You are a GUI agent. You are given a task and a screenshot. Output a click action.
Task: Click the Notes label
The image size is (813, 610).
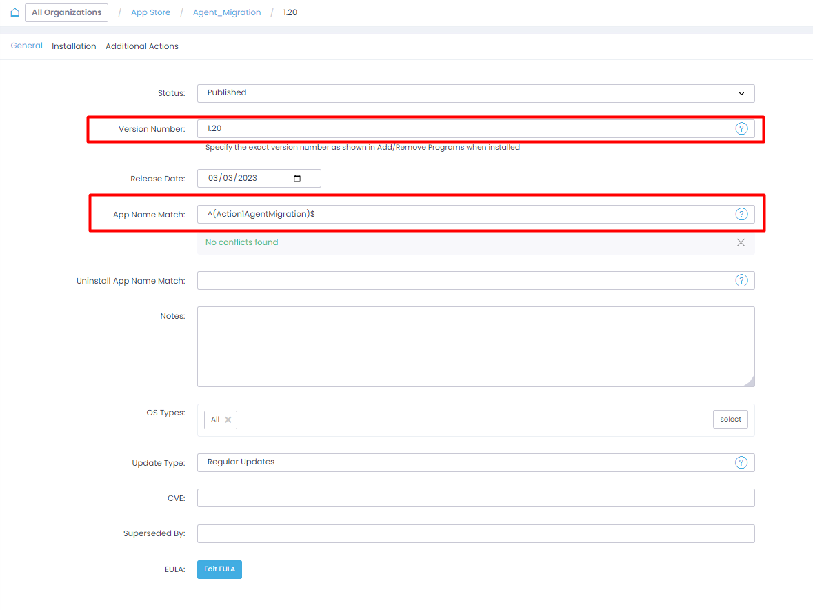pyautogui.click(x=172, y=316)
